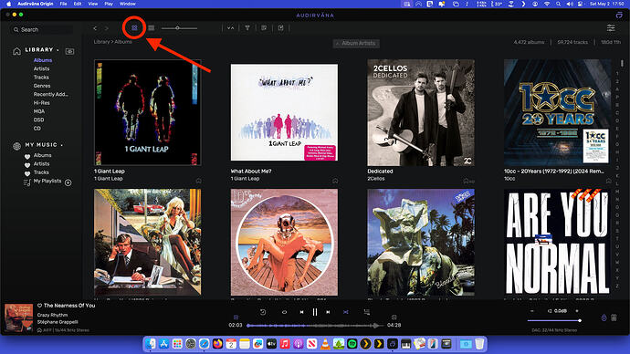630x354 pixels.
Task: Open the File menu in menu bar
Action: 64,4
